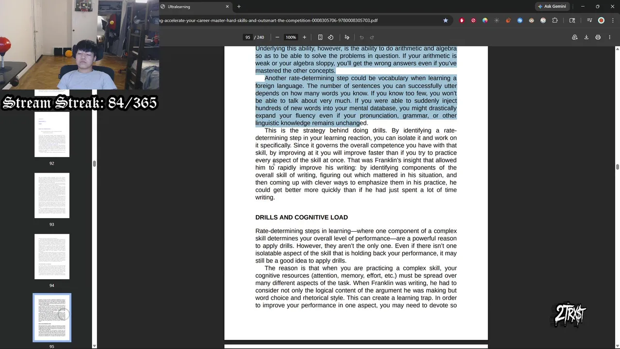This screenshot has height=349, width=620.
Task: Open the Chrome three-dot menu
Action: 612,20
